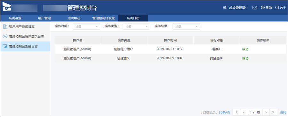This screenshot has height=117, width=288.
Task: Click the 2019-10-09 18:40 timestamp
Action: tap(170, 58)
